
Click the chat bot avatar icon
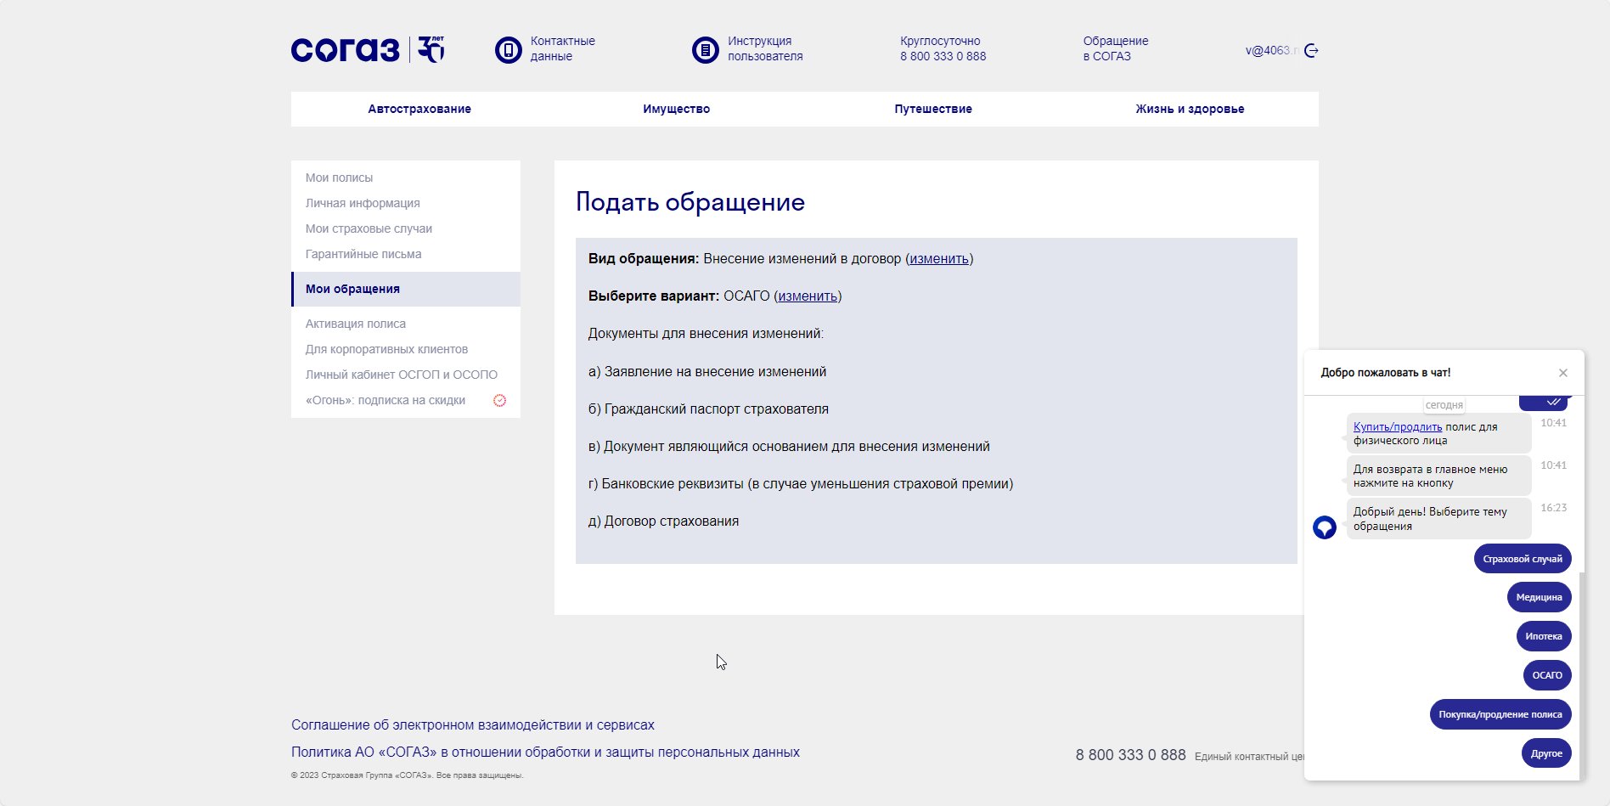coord(1325,527)
